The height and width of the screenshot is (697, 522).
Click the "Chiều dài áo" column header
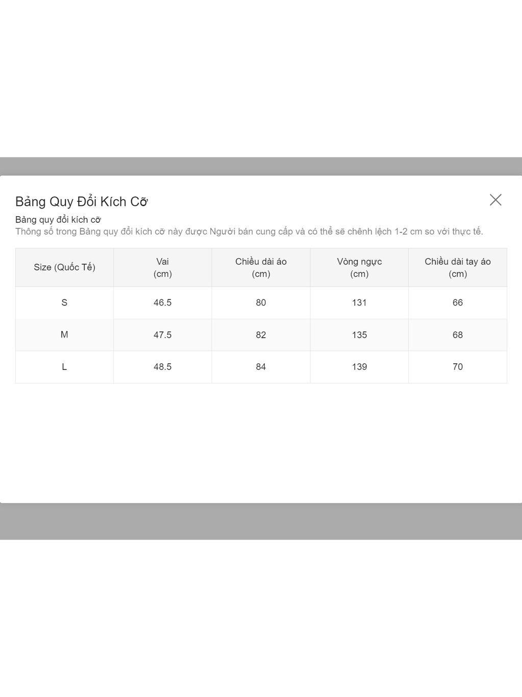point(261,267)
